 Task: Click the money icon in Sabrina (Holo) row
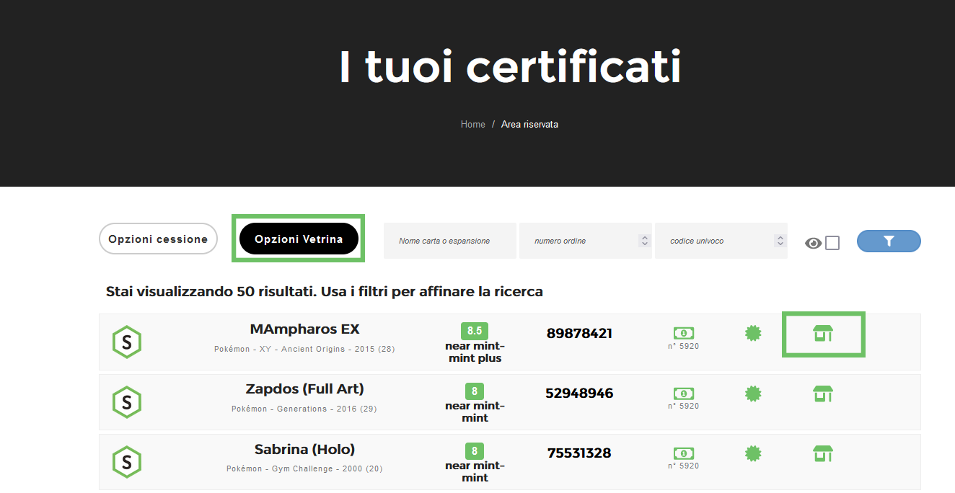tap(684, 453)
